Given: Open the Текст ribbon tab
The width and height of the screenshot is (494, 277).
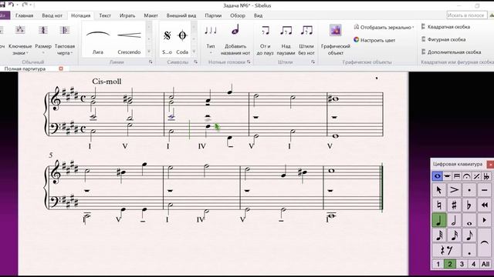Looking at the screenshot, I should pos(105,15).
